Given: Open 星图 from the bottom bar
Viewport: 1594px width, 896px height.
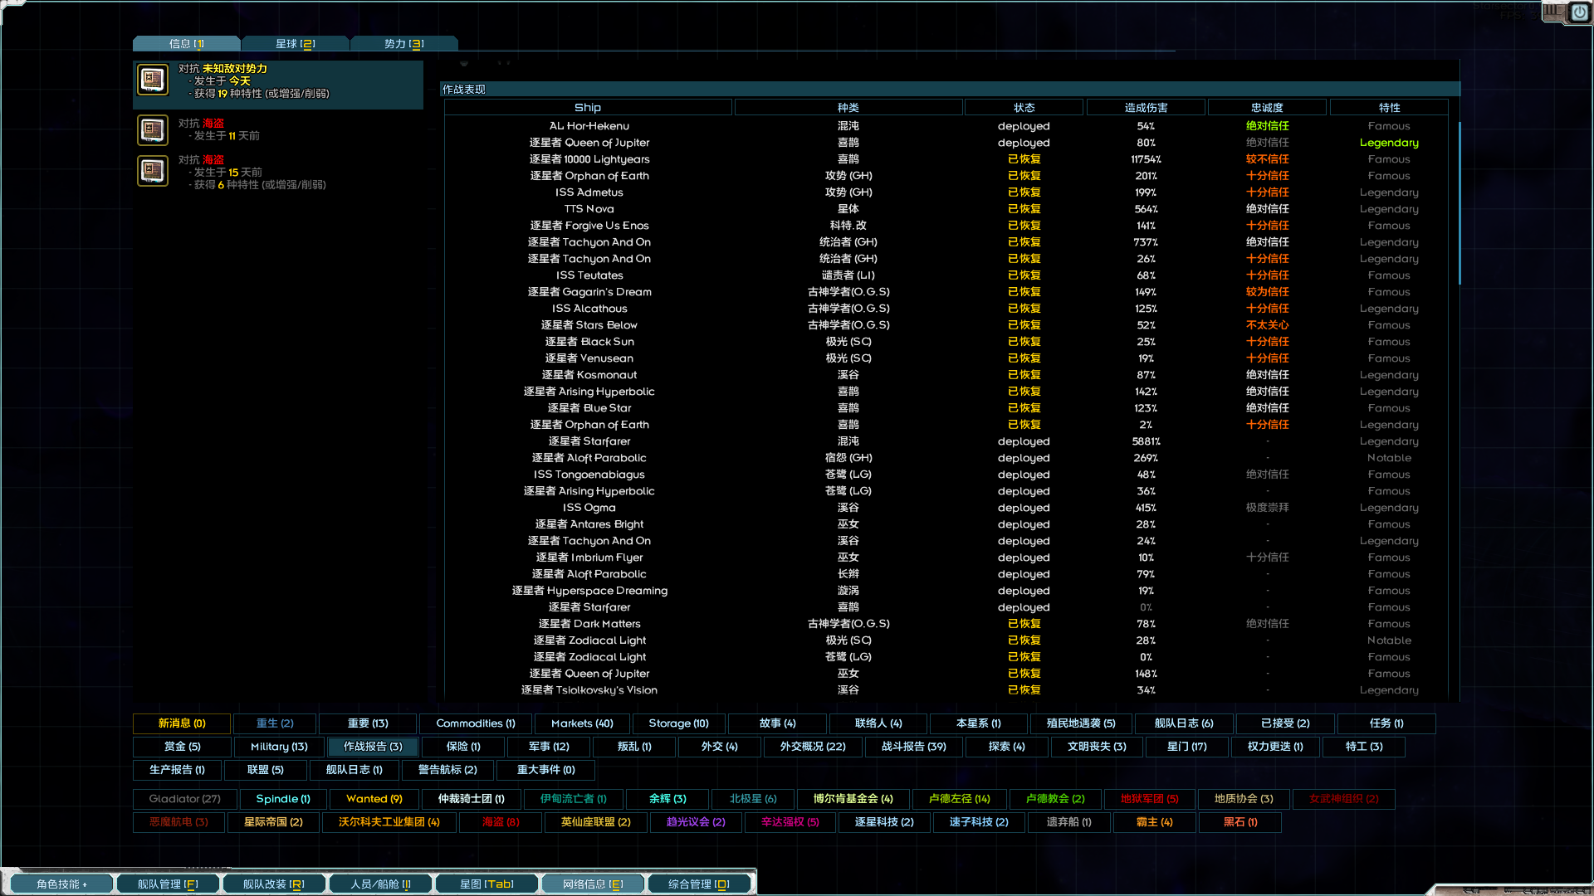Looking at the screenshot, I should tap(487, 884).
